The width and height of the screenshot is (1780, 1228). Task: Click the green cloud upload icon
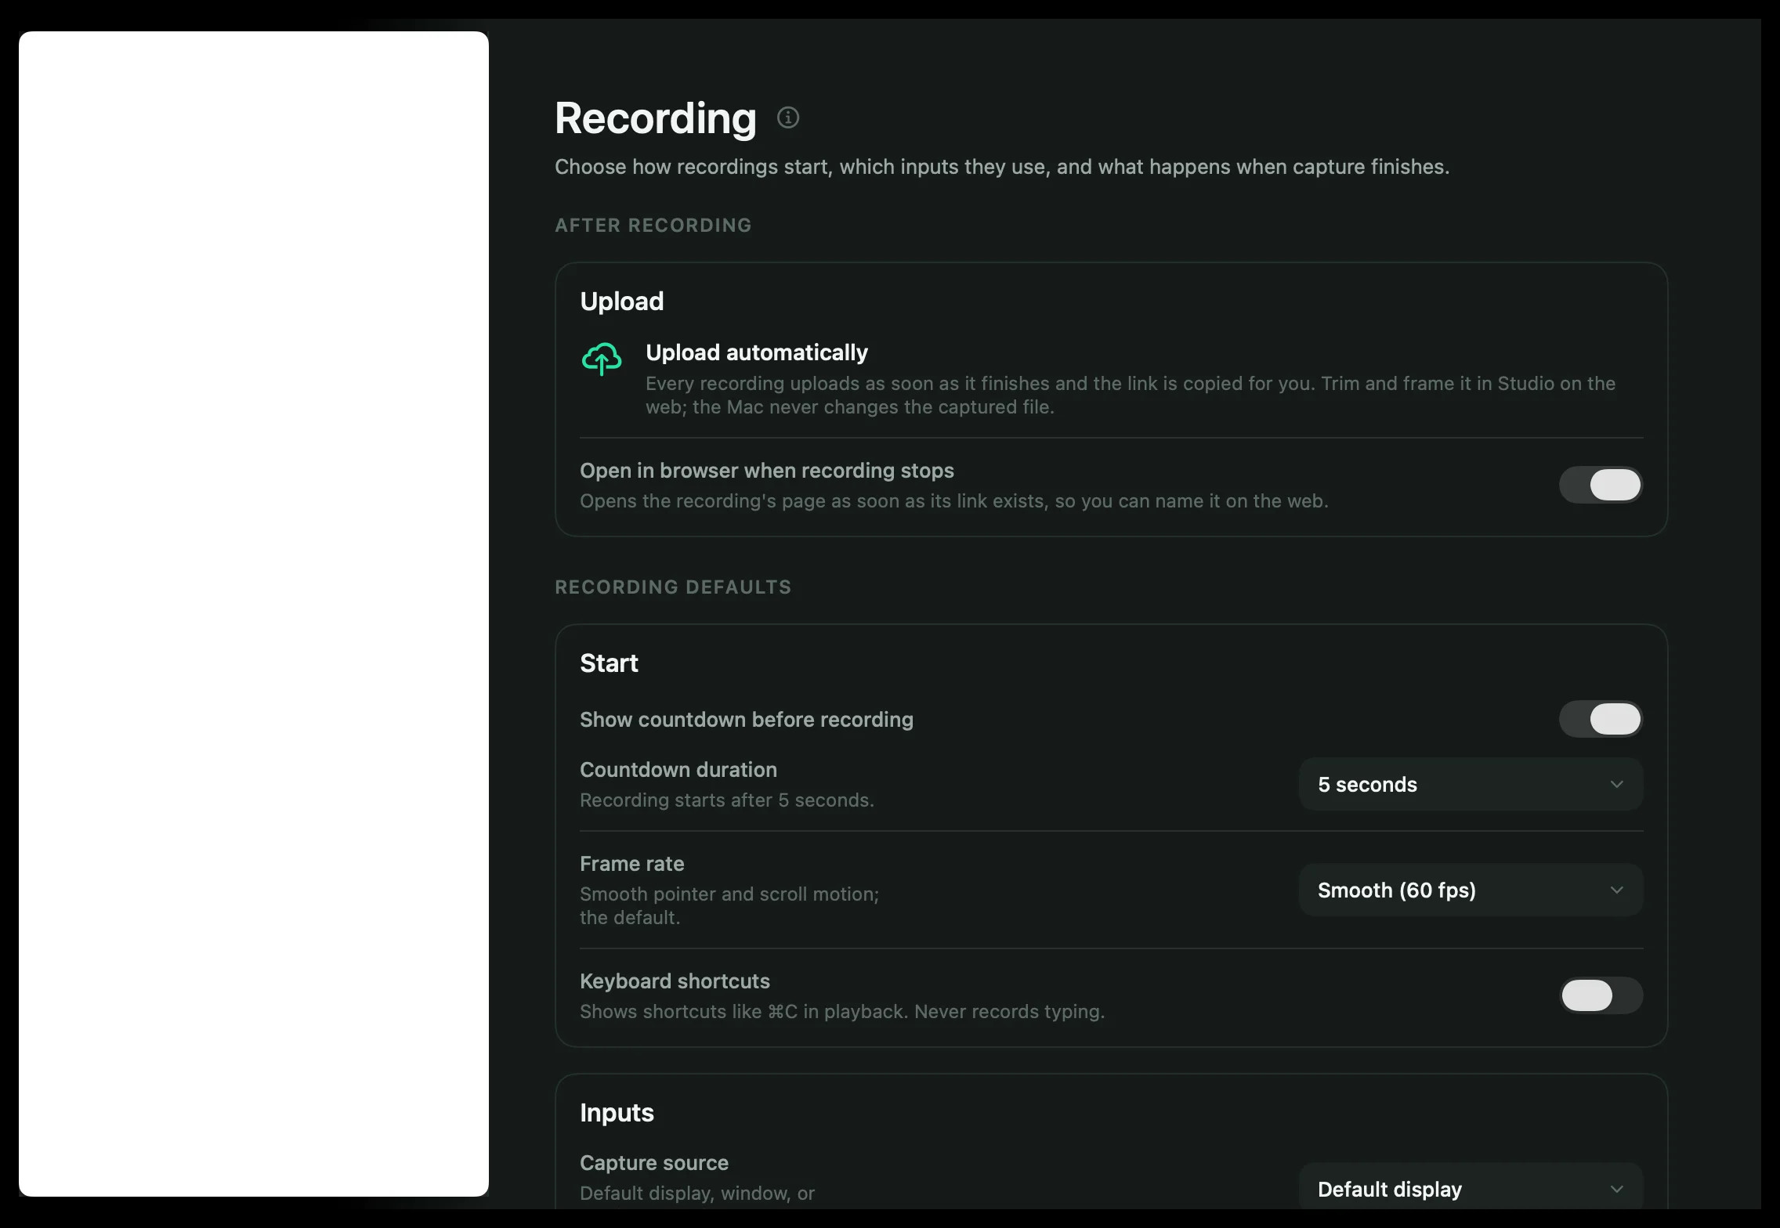pyautogui.click(x=602, y=359)
